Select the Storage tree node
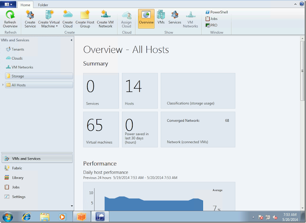Image resolution: width=306 pixels, height=223 pixels. point(39,76)
